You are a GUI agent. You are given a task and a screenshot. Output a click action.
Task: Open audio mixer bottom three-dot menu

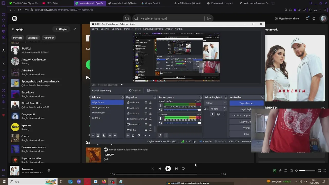coord(166,135)
